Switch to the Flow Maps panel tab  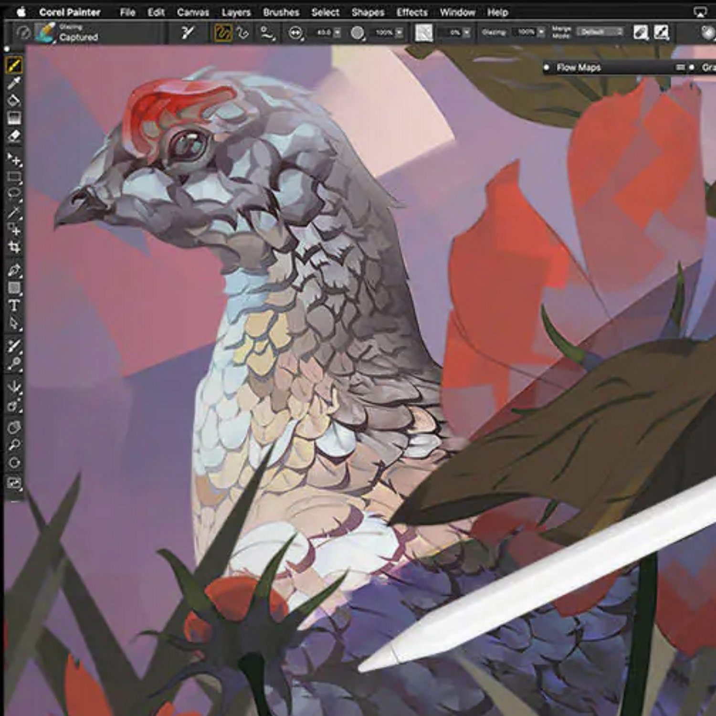pyautogui.click(x=579, y=67)
